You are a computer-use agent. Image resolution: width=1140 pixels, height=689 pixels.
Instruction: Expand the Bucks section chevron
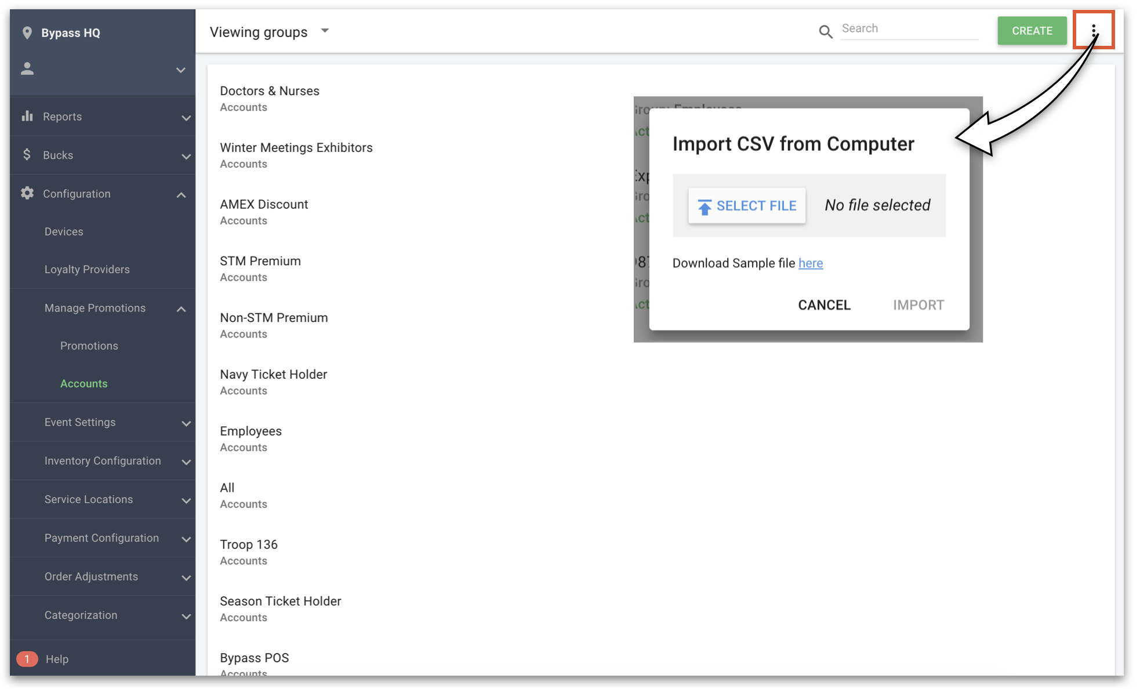[x=186, y=156]
